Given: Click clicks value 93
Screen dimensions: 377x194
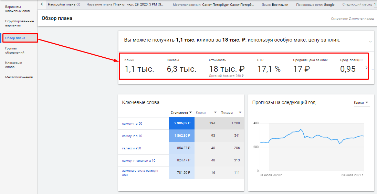Looking at the screenshot, I should [213, 136].
